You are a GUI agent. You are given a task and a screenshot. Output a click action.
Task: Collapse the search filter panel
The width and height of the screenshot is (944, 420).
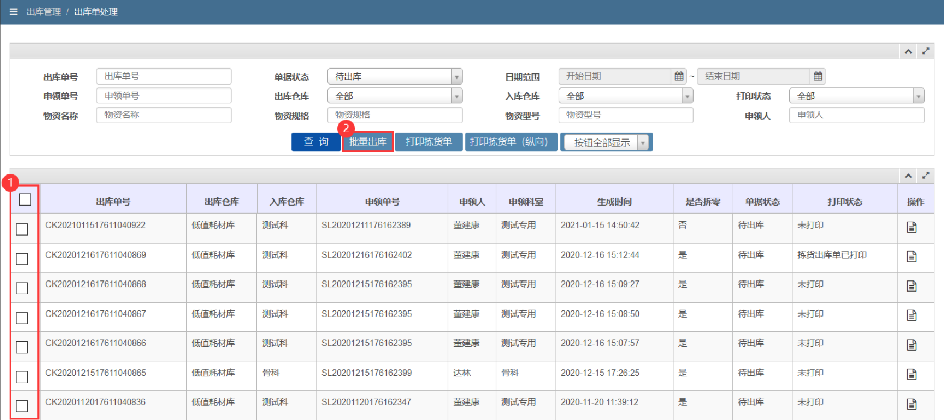908,51
